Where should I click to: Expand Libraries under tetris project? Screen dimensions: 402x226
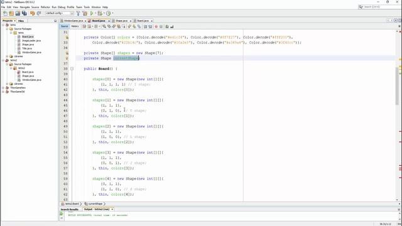pyautogui.click(x=7, y=56)
